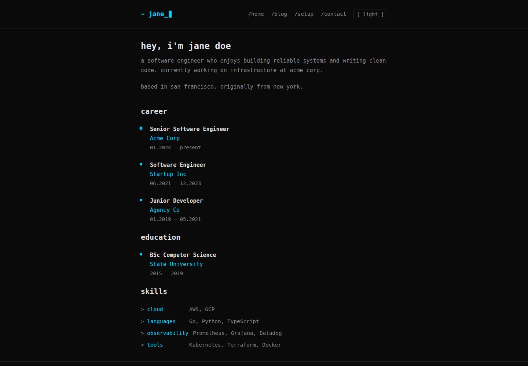The image size is (528, 366).
Task: Click the Junior Developer title
Action: pos(176,201)
